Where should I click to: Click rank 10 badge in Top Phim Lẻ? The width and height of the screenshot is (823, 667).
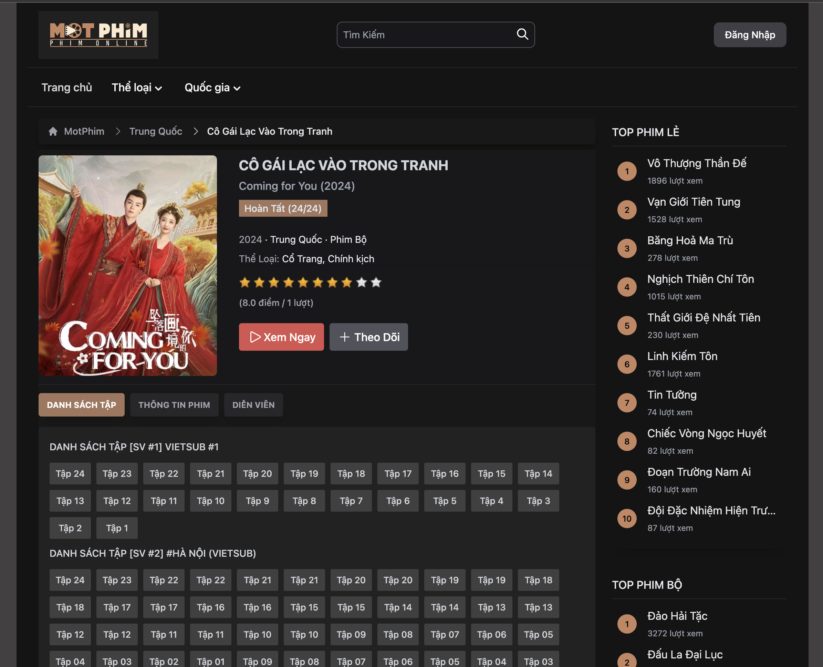coord(627,519)
